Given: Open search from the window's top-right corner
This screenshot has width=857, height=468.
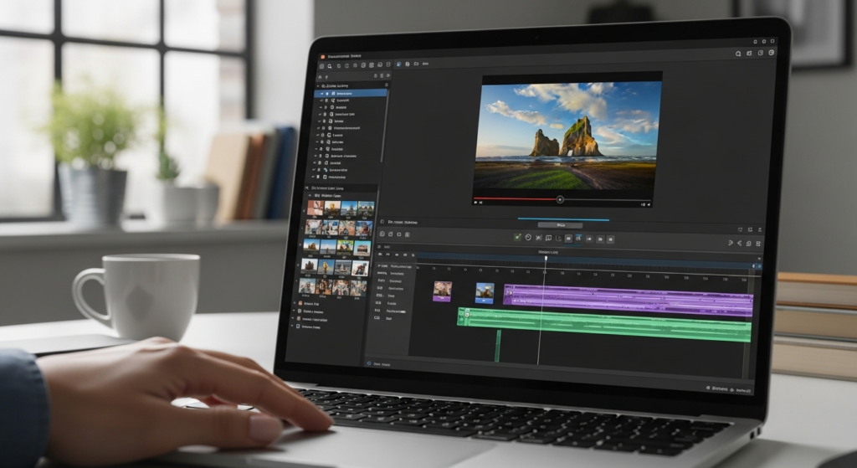Looking at the screenshot, I should (x=738, y=54).
